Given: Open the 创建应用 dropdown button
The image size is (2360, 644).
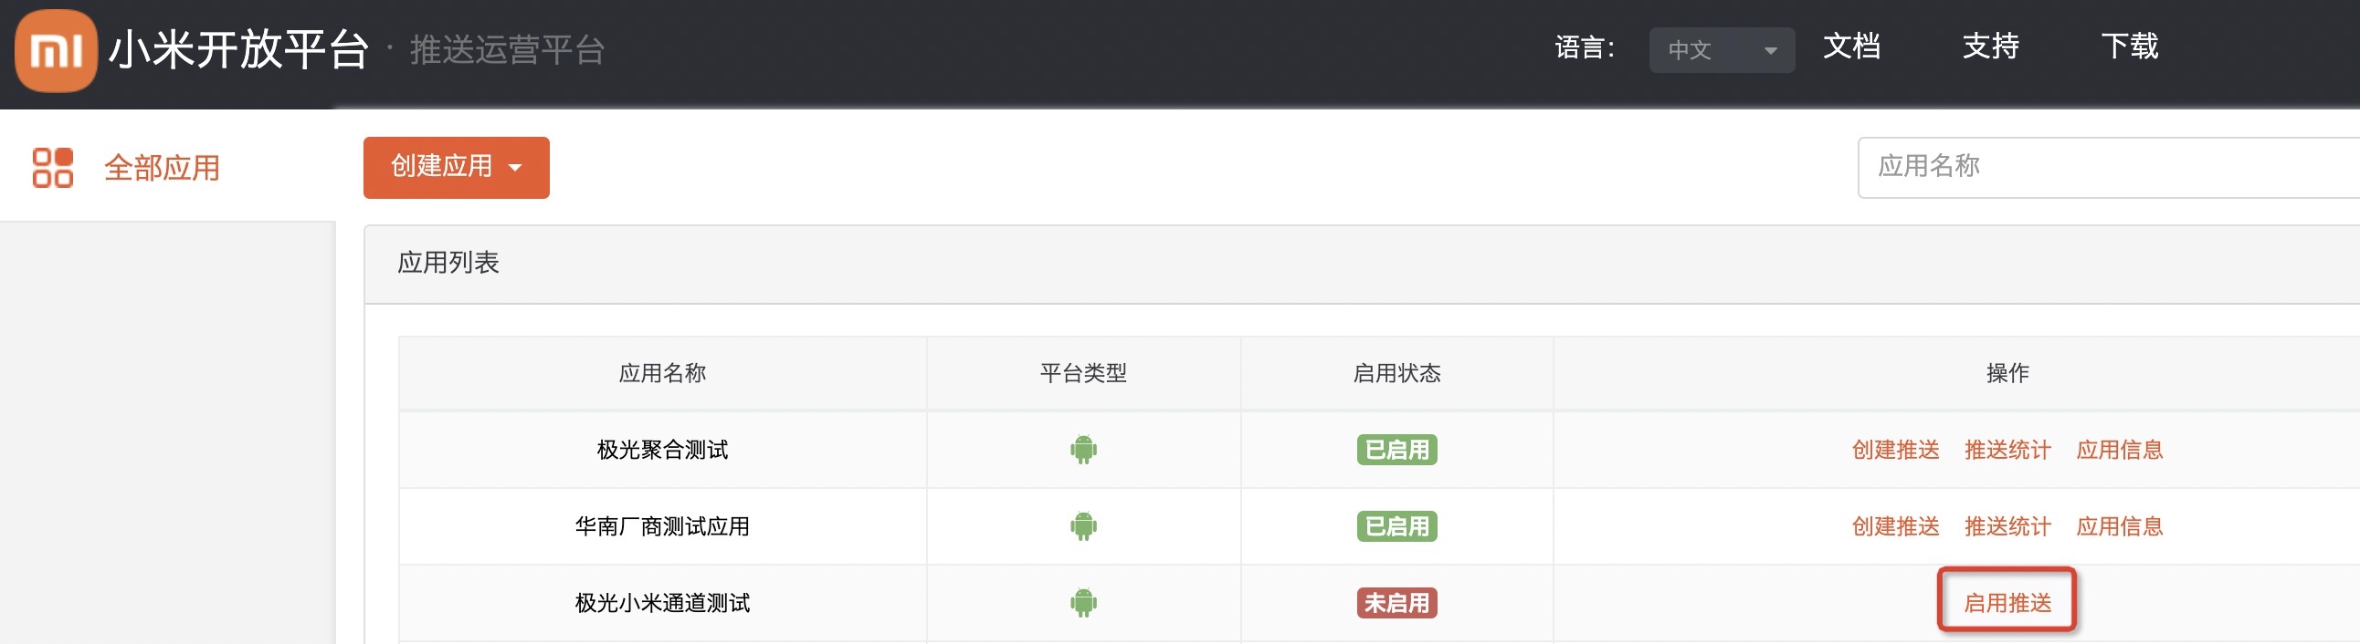Looking at the screenshot, I should pos(457,168).
